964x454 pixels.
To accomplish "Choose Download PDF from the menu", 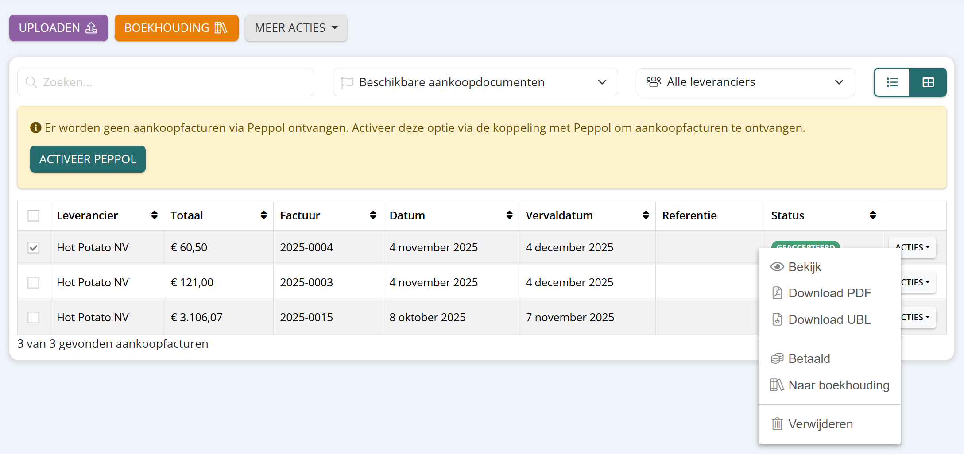I will point(829,293).
